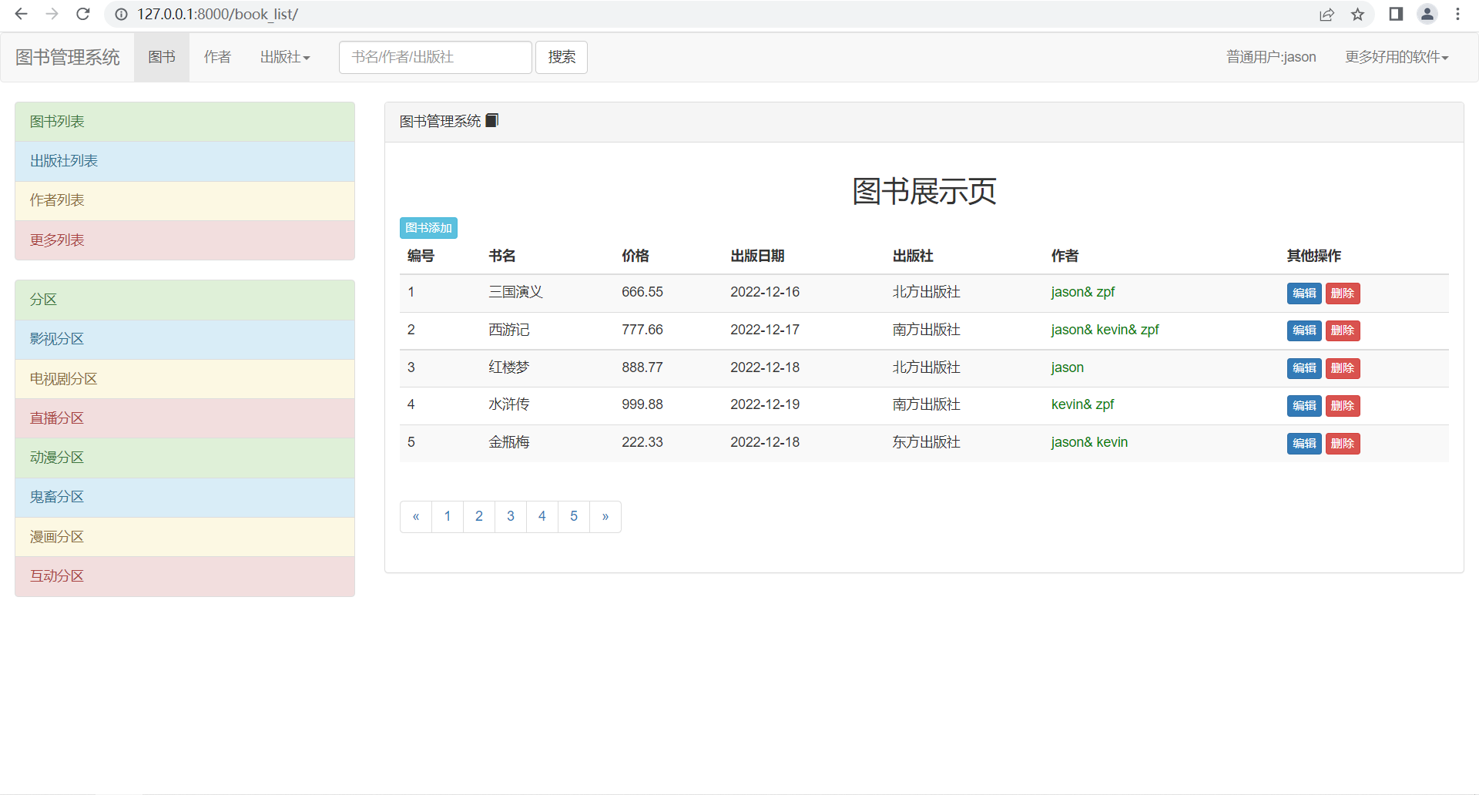
Task: Click the 图书添加 button
Action: [428, 228]
